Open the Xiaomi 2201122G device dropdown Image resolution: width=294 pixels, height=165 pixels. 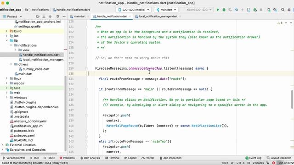197,10
